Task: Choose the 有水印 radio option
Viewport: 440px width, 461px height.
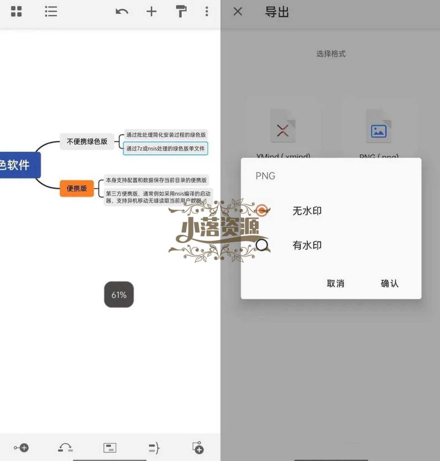Action: [x=262, y=245]
